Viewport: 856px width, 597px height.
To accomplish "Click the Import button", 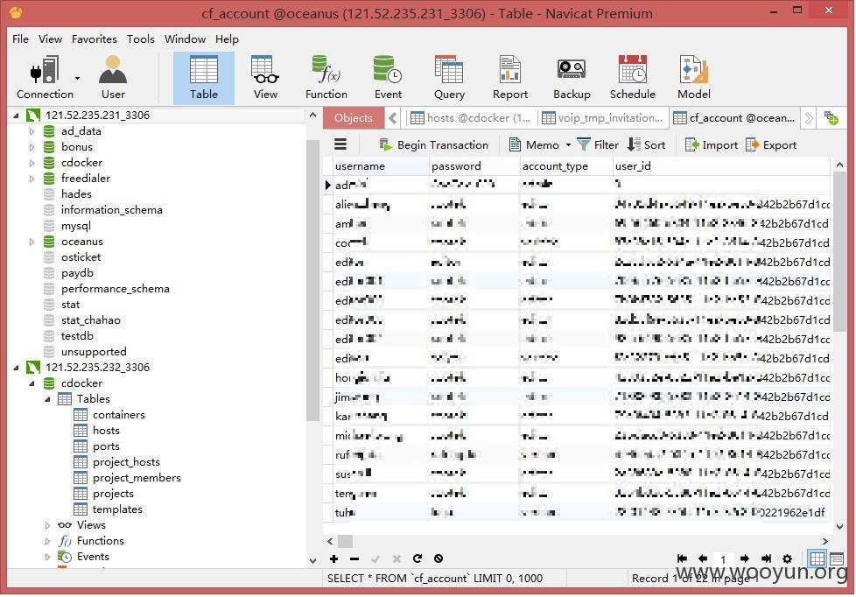I will 712,144.
